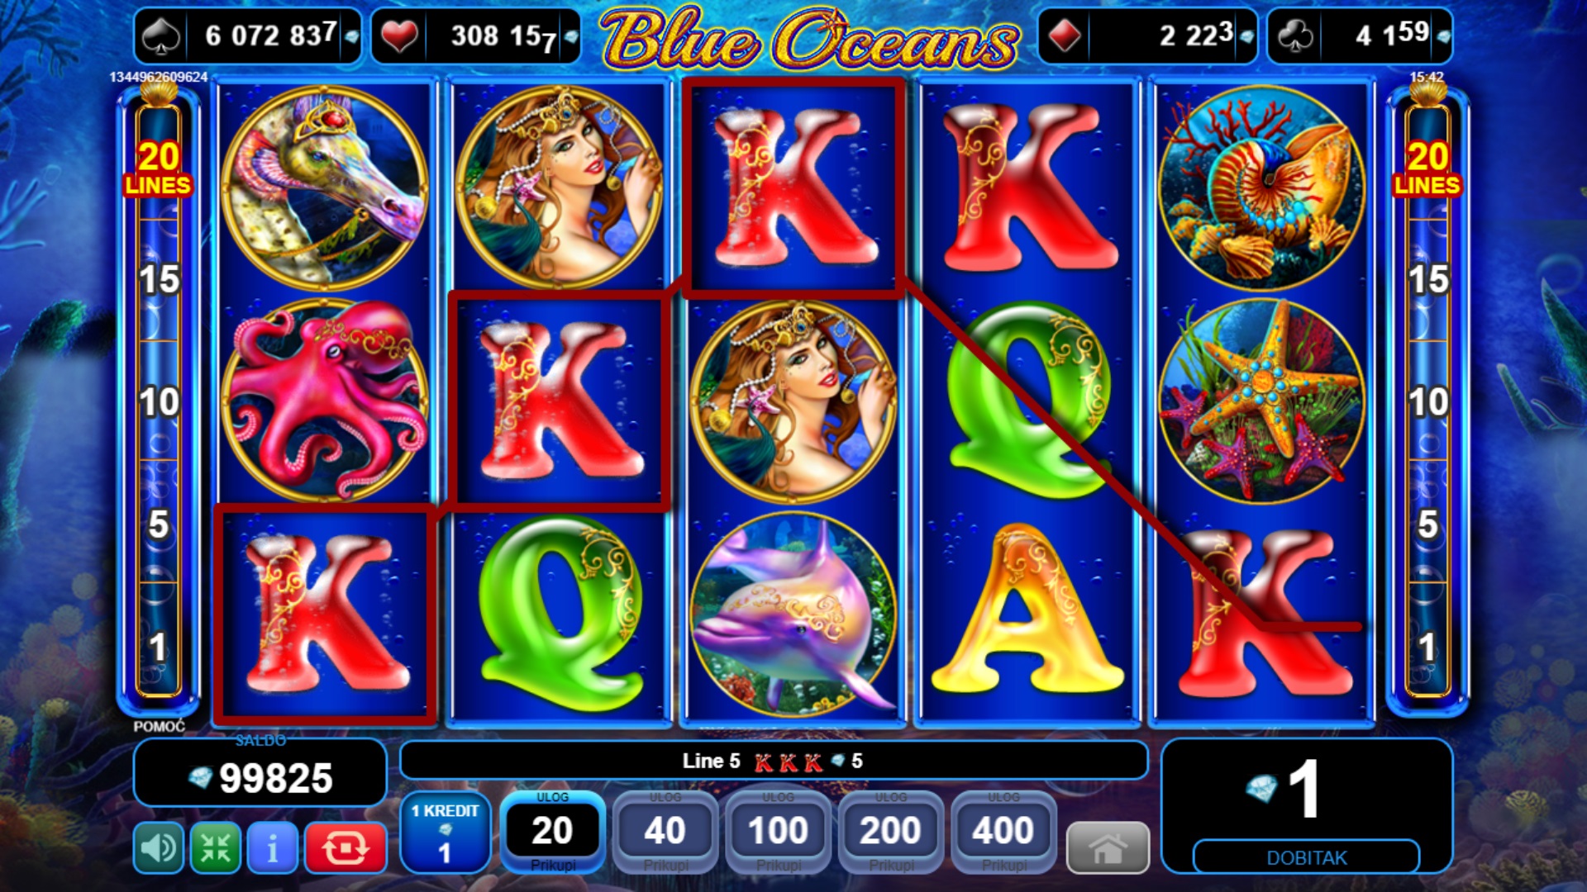Screen dimensions: 1587x892
Task: Open the blue info paytable icon
Action: click(x=272, y=847)
